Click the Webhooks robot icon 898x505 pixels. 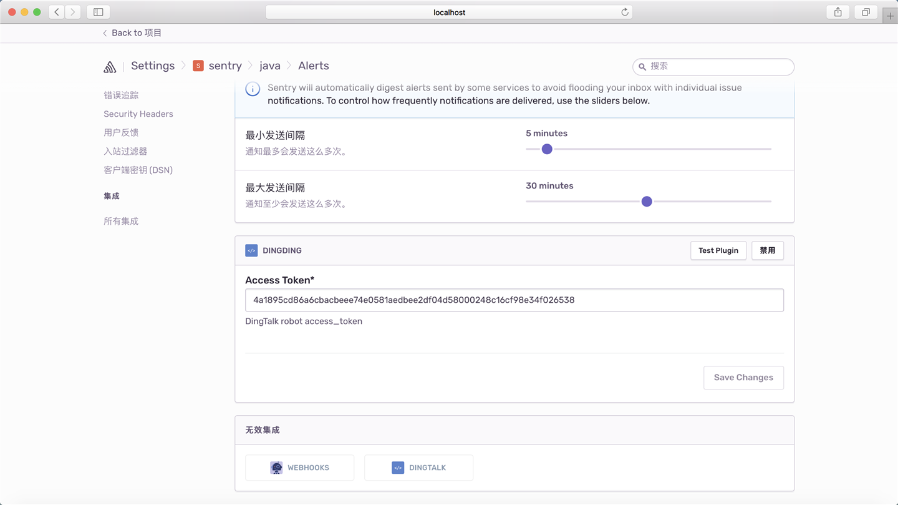point(276,468)
